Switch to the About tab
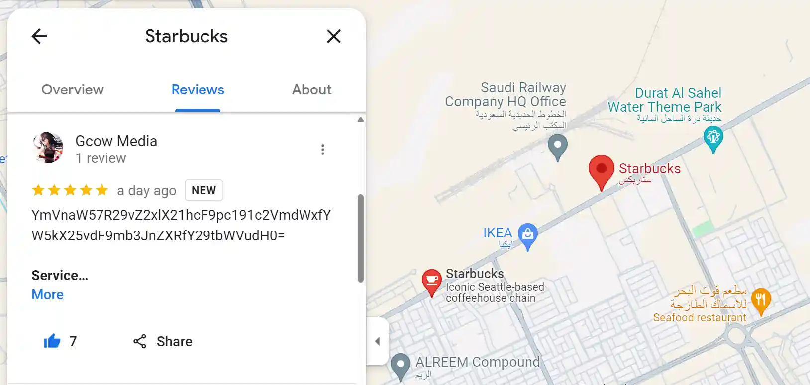 (x=311, y=90)
